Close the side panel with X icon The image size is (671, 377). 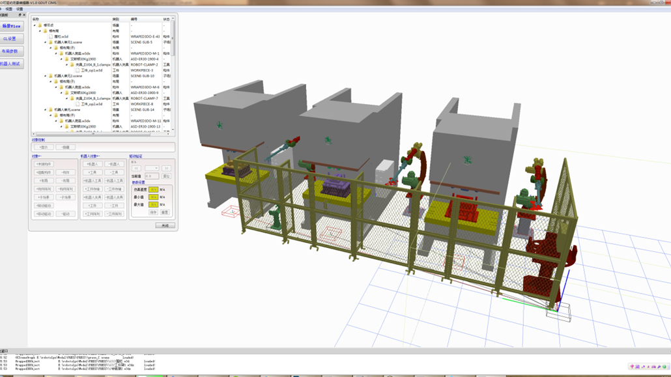pos(24,15)
